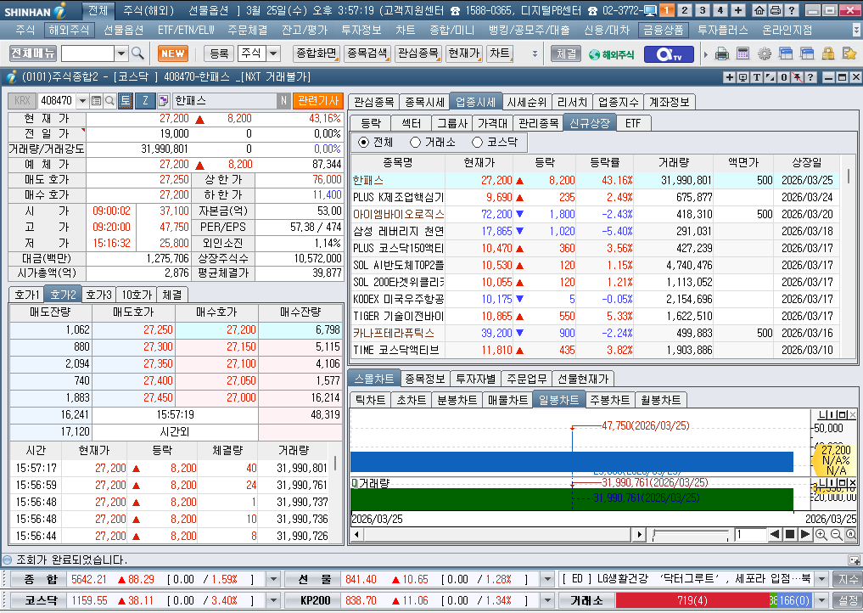Select the 코스닥 radio button
Screen dimensions: 863x613
click(477, 143)
